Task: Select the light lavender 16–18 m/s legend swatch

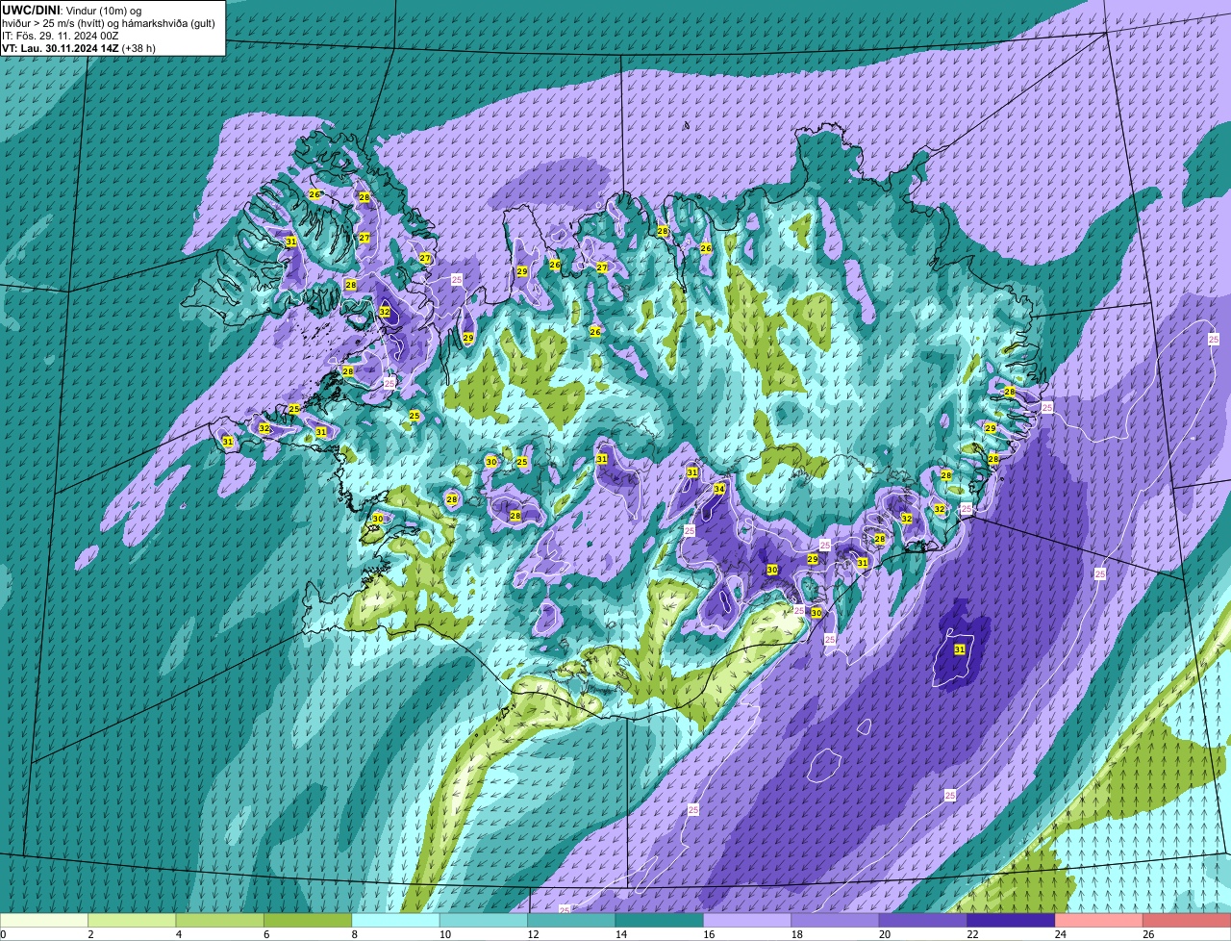Action: pyautogui.click(x=748, y=921)
